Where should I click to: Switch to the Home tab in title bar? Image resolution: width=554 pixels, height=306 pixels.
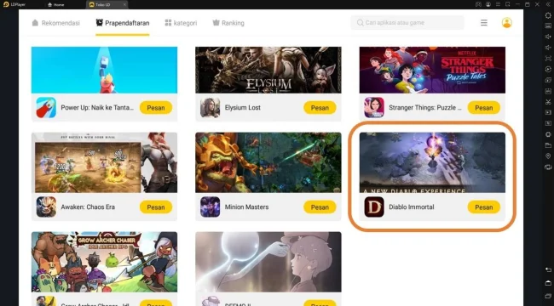coord(55,4)
